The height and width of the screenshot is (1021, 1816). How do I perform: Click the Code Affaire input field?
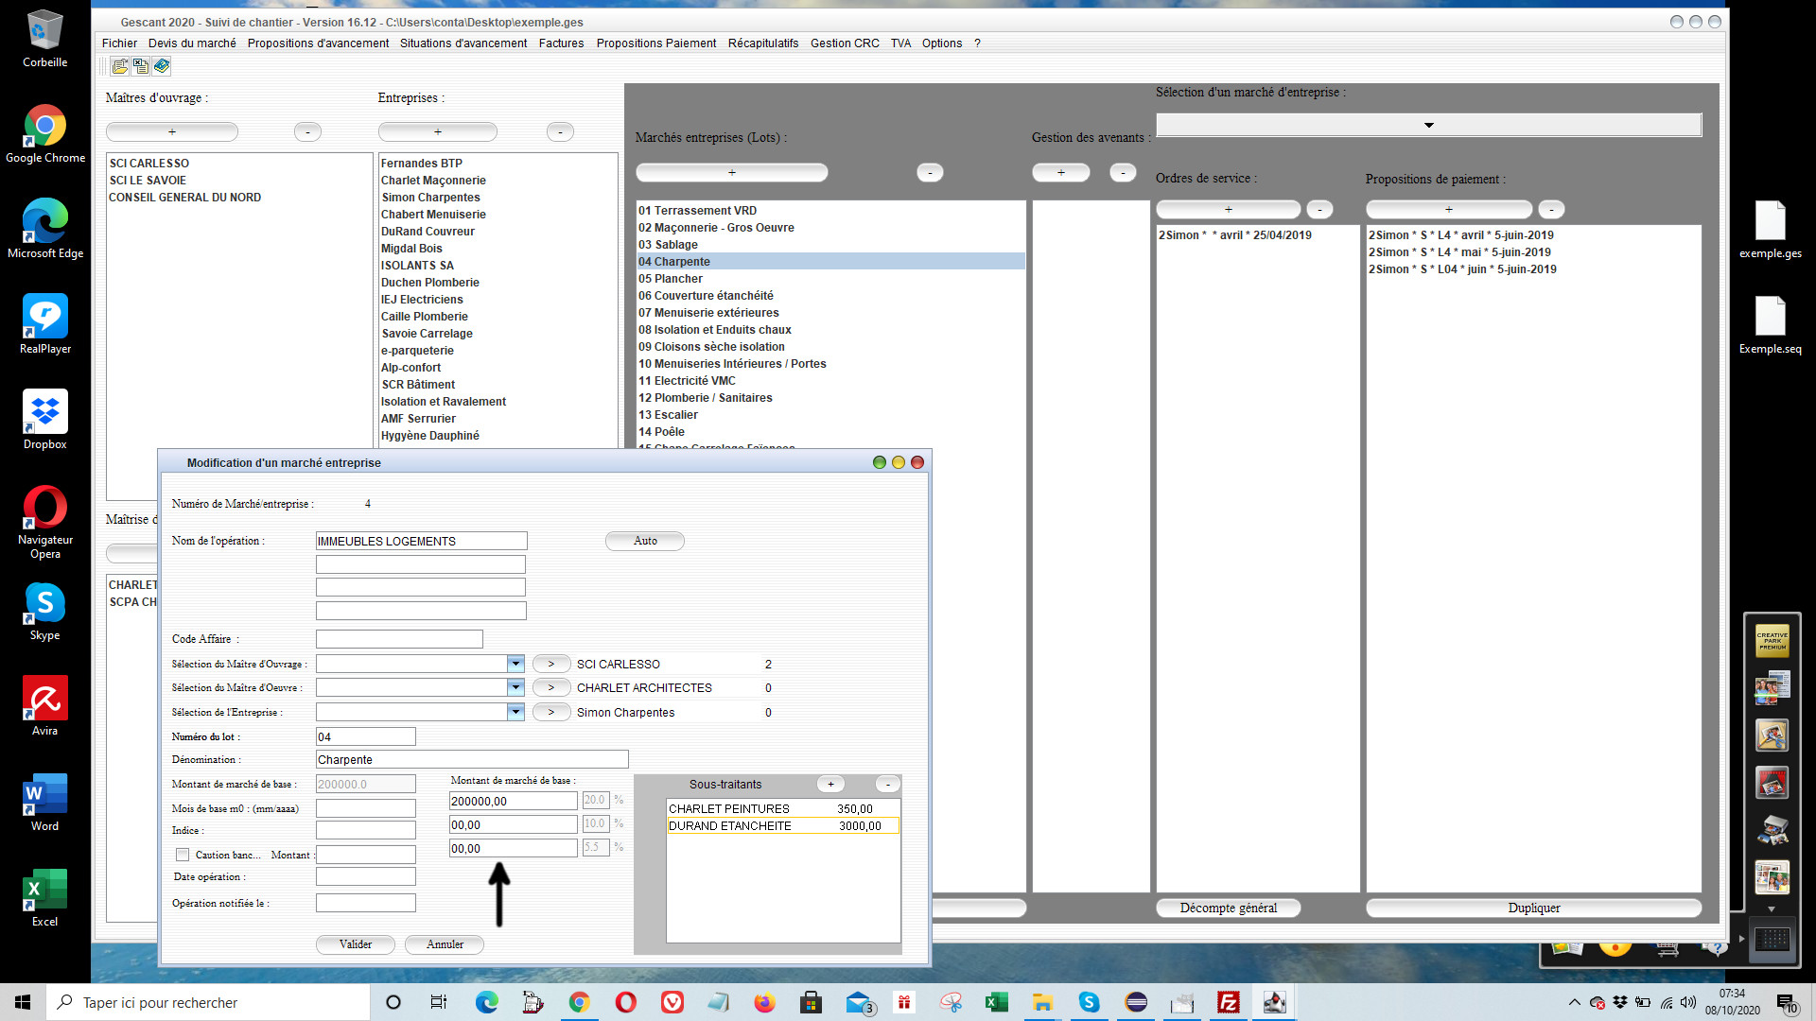click(x=399, y=640)
